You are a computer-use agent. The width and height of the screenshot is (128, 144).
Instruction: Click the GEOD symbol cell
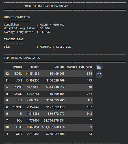[x=18, y=94]
